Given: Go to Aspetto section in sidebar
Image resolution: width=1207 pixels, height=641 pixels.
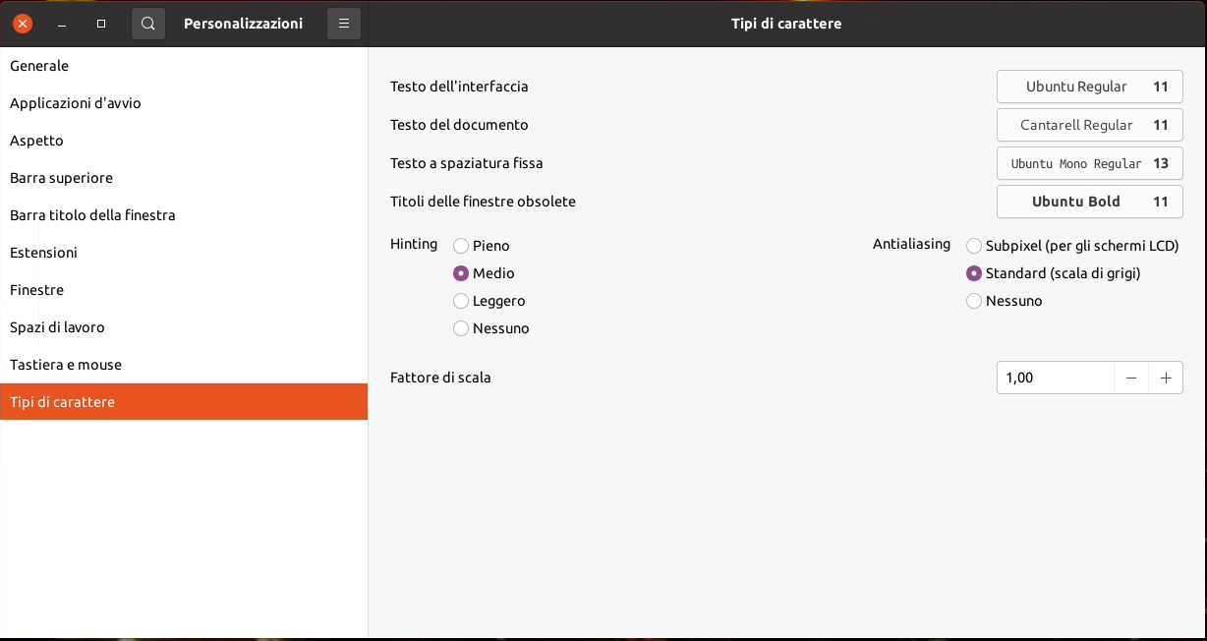Looking at the screenshot, I should 36,141.
